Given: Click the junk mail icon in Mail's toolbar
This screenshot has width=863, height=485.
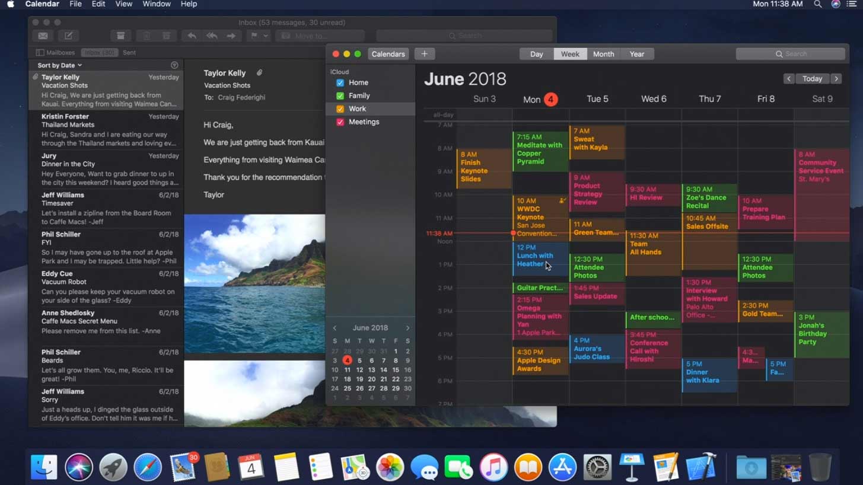Looking at the screenshot, I should (x=166, y=35).
